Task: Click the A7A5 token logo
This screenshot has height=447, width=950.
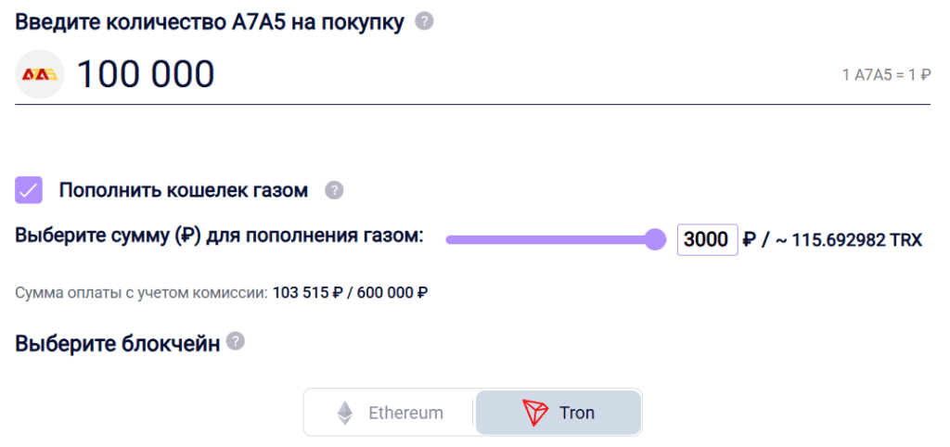Action: point(40,74)
